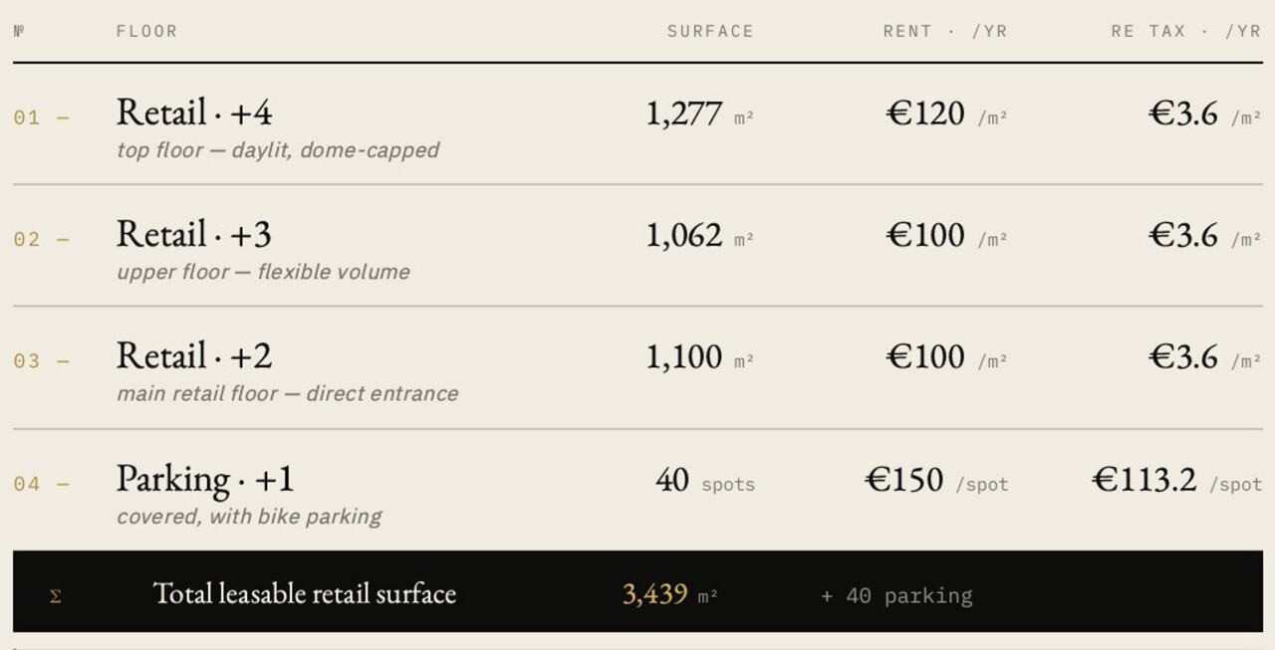Image resolution: width=1275 pixels, height=650 pixels.
Task: Click the SURFACE column header
Action: coord(710,31)
